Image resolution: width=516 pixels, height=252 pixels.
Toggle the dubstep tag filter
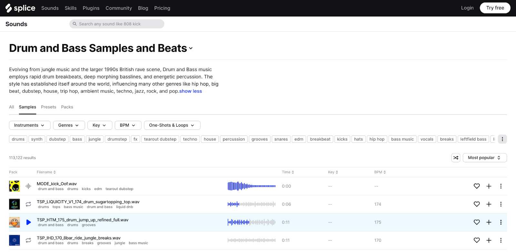57,139
